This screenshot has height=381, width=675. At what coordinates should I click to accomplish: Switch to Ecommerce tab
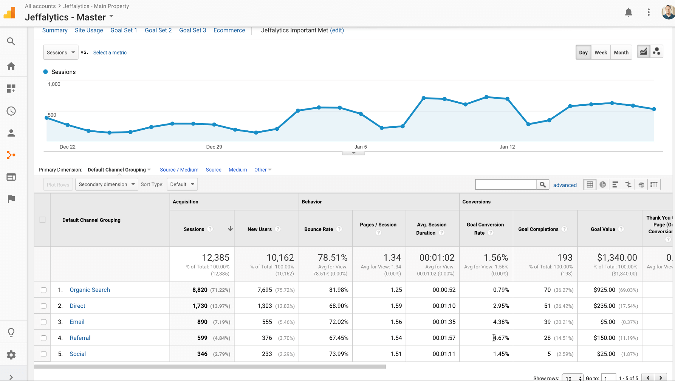229,30
